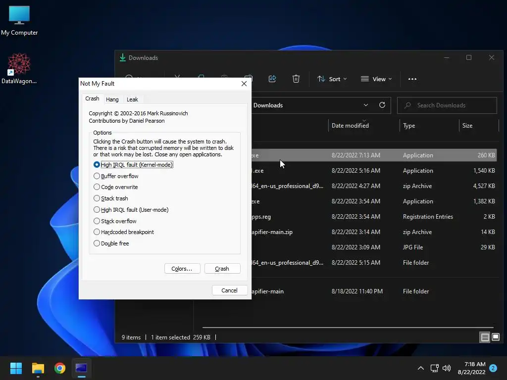Refresh the Downloads folder listing
Screen dimensions: 507x380
tap(382, 105)
